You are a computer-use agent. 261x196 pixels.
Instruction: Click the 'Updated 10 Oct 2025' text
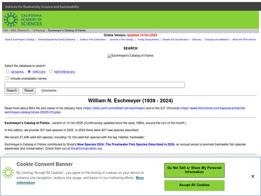point(142,35)
